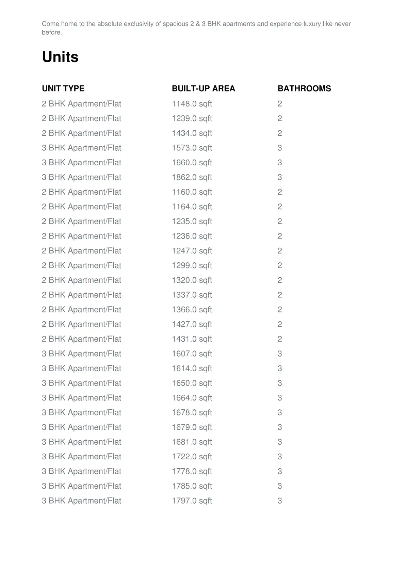The image size is (405, 573).
Task: Select the 1148.0 sqft area value
Action: pos(192,104)
